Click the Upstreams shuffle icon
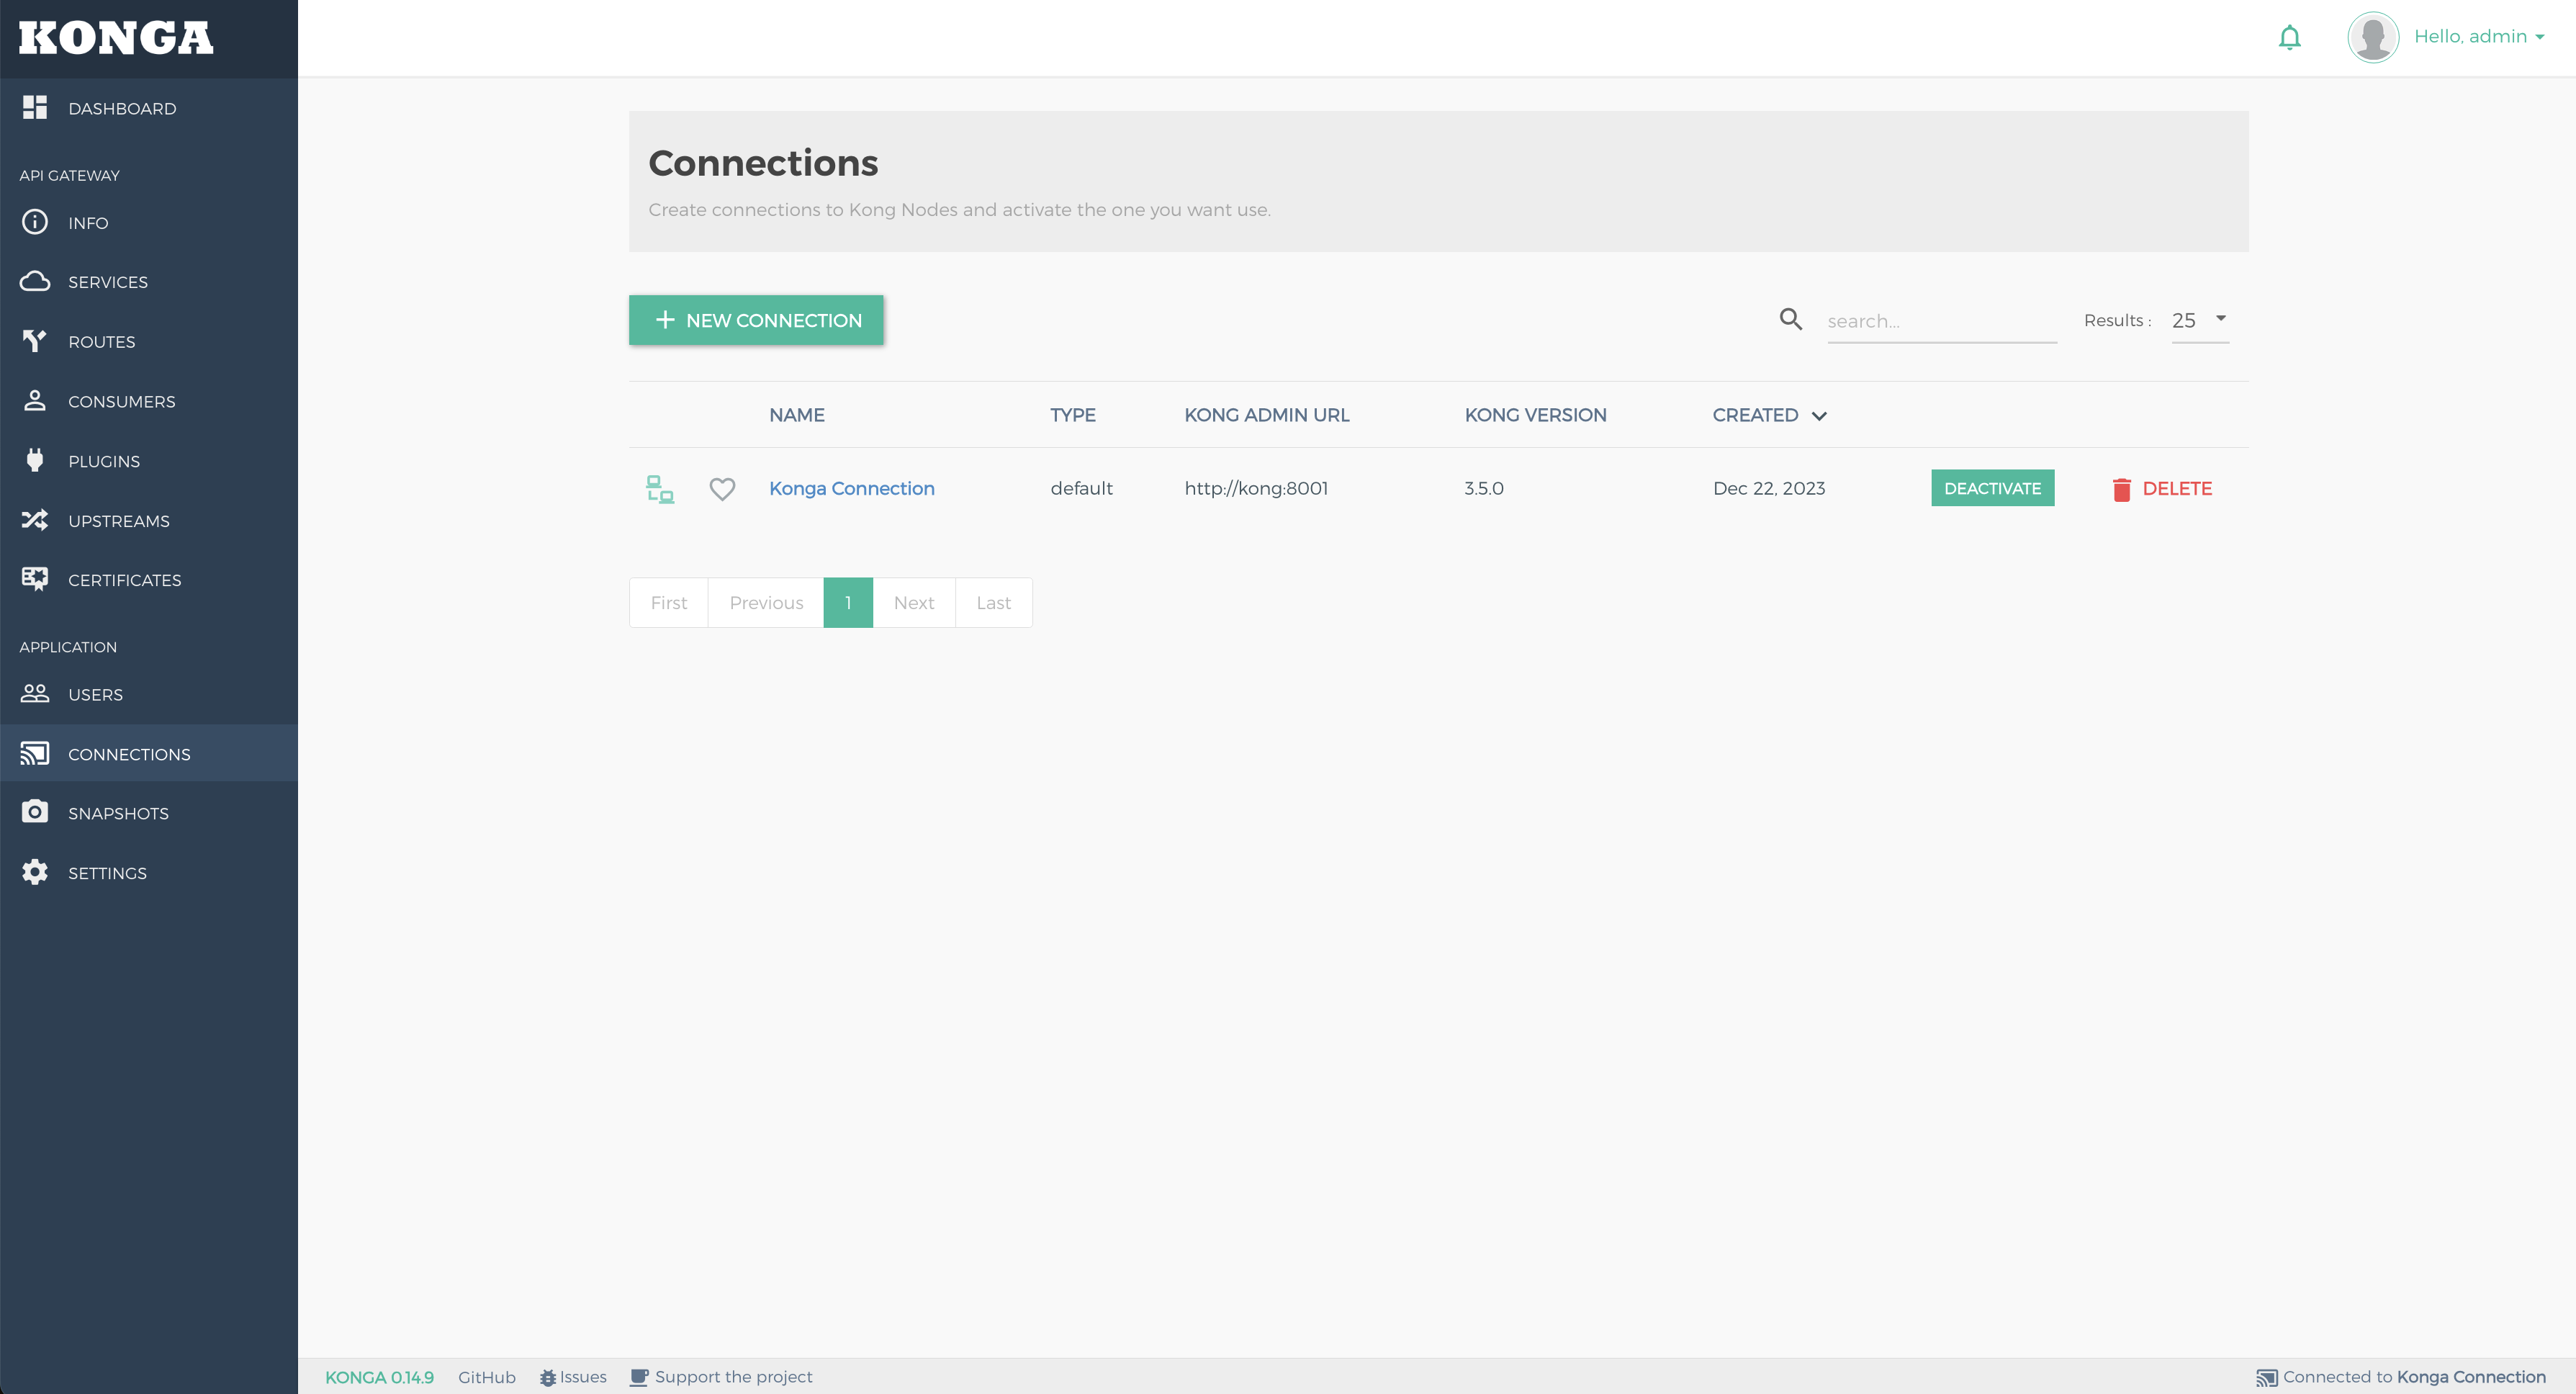The height and width of the screenshot is (1394, 2576). [x=35, y=520]
